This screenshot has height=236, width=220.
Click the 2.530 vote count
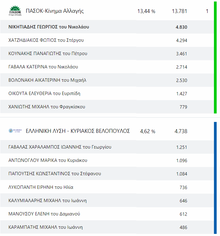tap(182, 80)
